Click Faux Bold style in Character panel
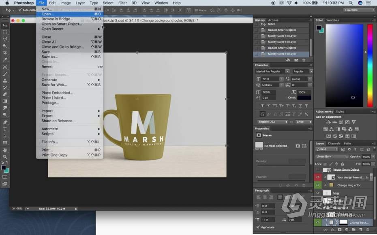Screen dimensions: 377x235 point(262,106)
